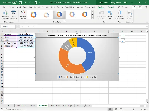The width and height of the screenshot is (149, 111).
Task: Switch to the Histogram sheet tab
Action: coord(55,105)
